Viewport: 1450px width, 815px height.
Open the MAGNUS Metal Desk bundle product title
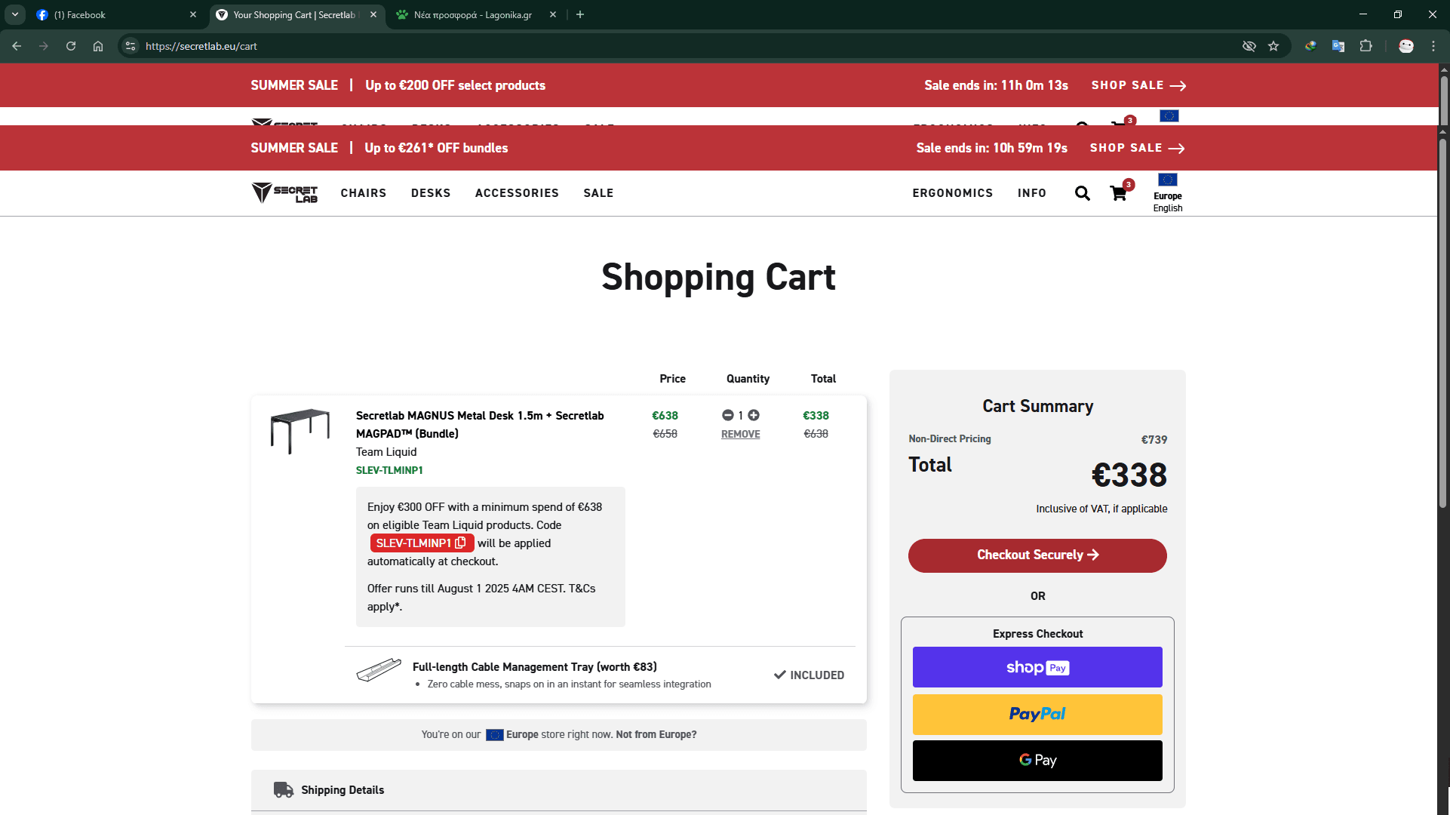point(480,425)
